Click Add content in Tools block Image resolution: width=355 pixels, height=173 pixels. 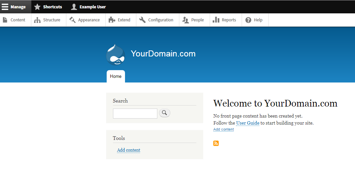[x=129, y=150]
